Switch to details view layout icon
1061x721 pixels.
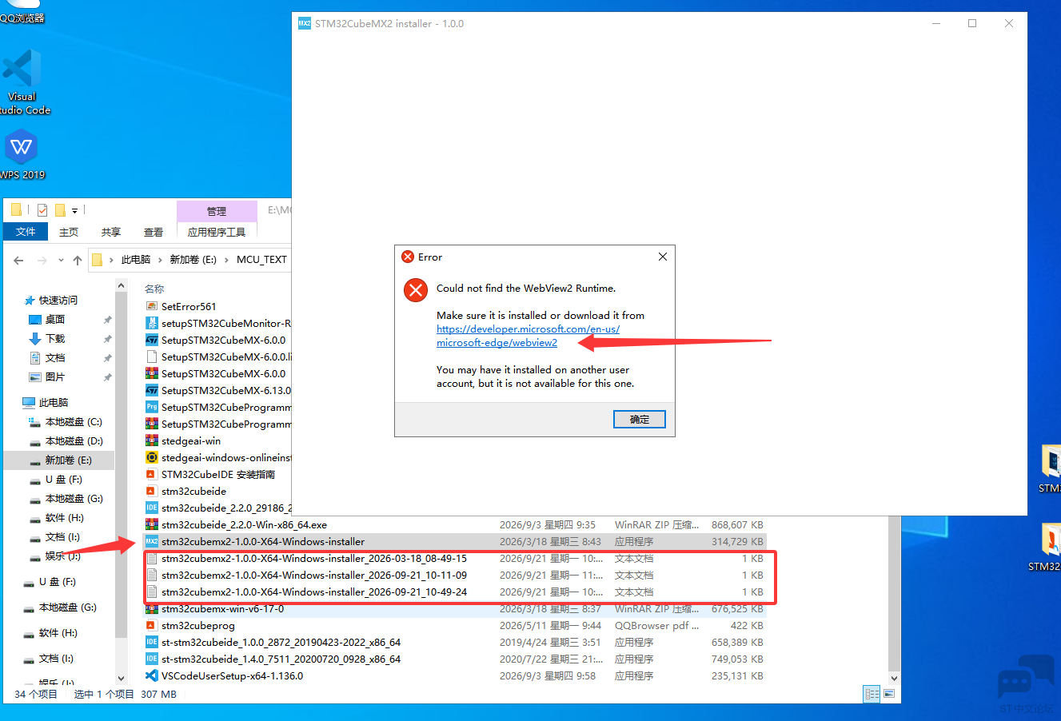tap(872, 694)
